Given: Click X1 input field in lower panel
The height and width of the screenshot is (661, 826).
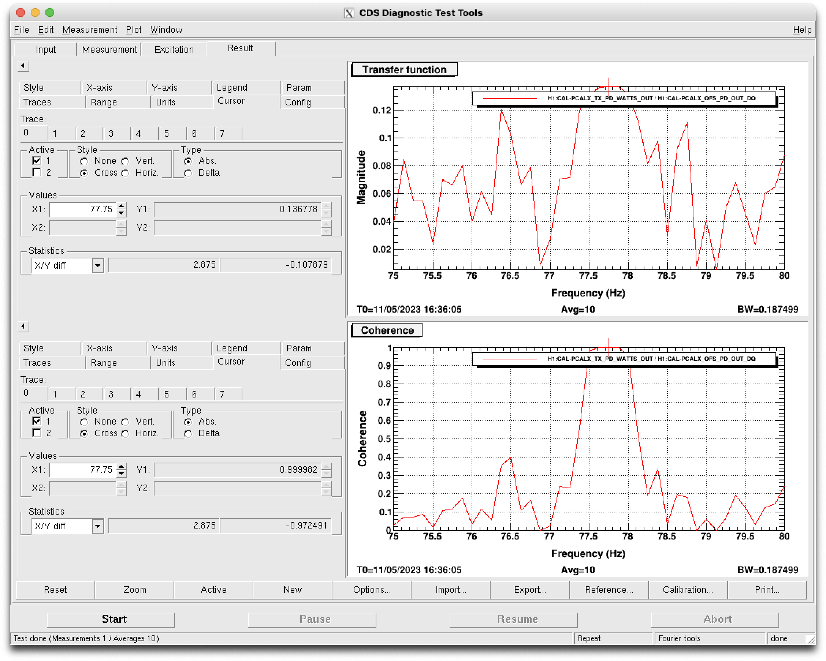Looking at the screenshot, I should point(83,470).
